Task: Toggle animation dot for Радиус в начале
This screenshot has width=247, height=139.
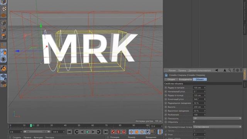Action: (x=166, y=88)
